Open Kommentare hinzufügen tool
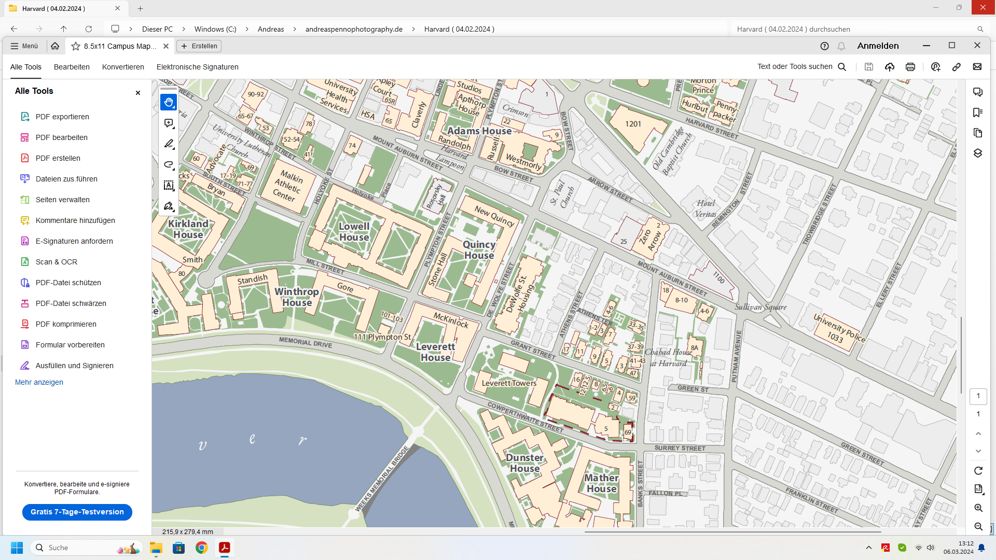The width and height of the screenshot is (996, 560). click(x=75, y=220)
